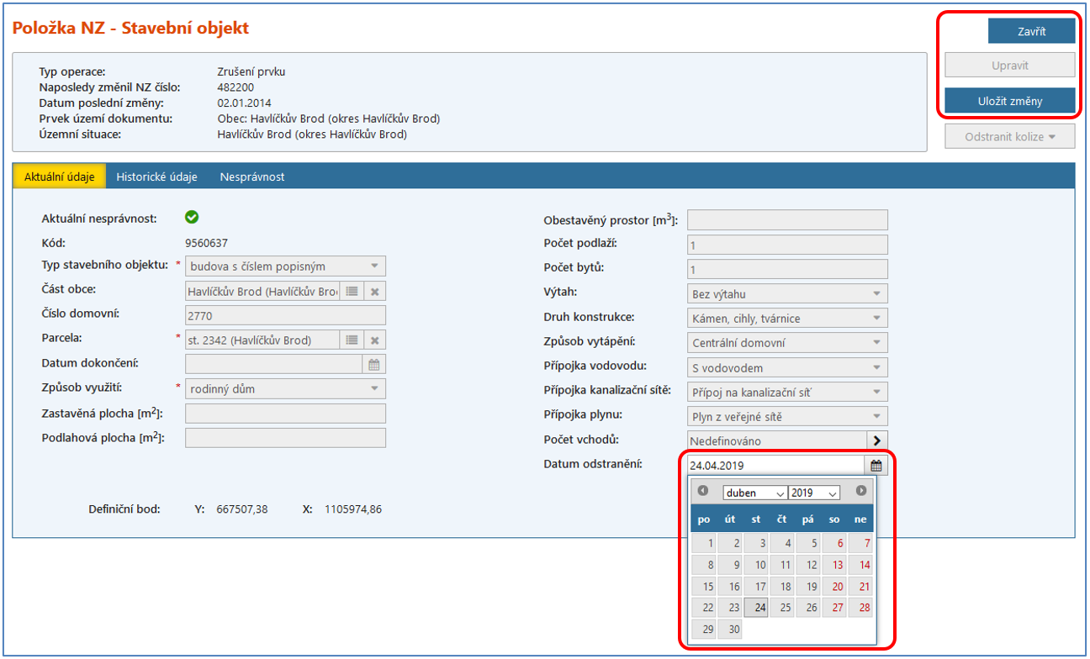
Task: Switch to Historické údaje tab
Action: [156, 177]
